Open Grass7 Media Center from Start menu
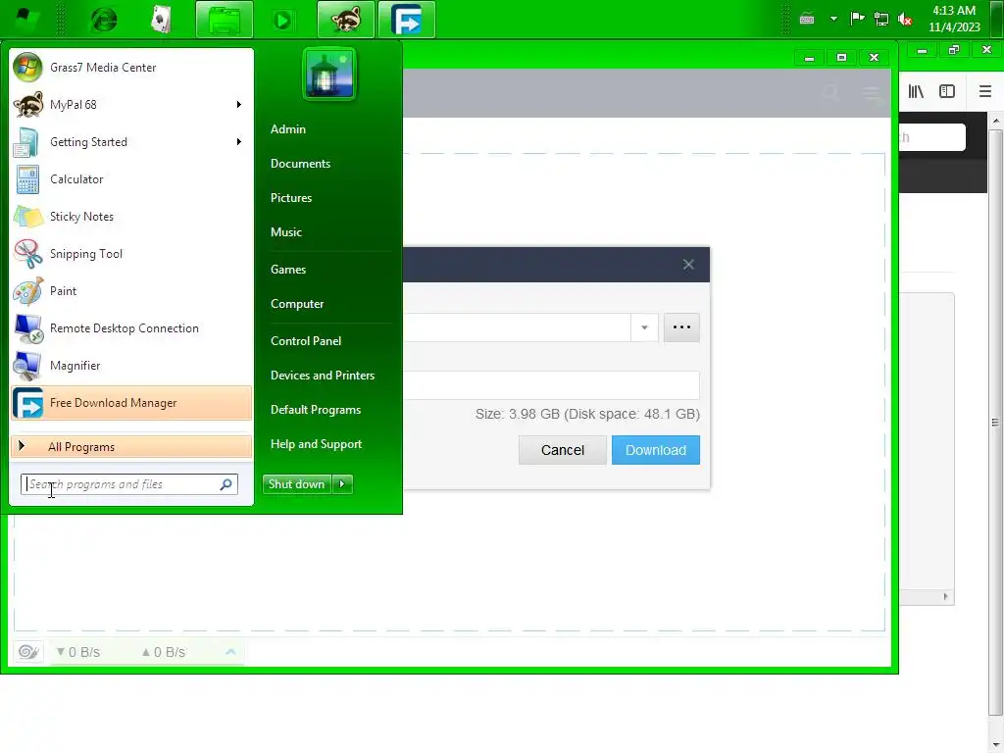The height and width of the screenshot is (753, 1004). click(x=131, y=68)
